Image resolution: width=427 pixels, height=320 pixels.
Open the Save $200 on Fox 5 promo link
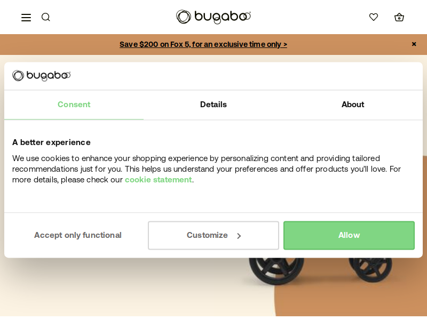coord(203,44)
